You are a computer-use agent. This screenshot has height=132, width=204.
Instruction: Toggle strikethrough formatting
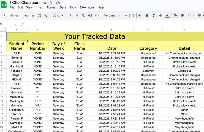pyautogui.click(x=160, y=16)
